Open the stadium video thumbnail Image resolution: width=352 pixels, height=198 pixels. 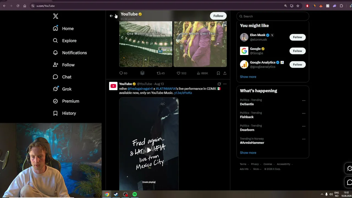146,44
